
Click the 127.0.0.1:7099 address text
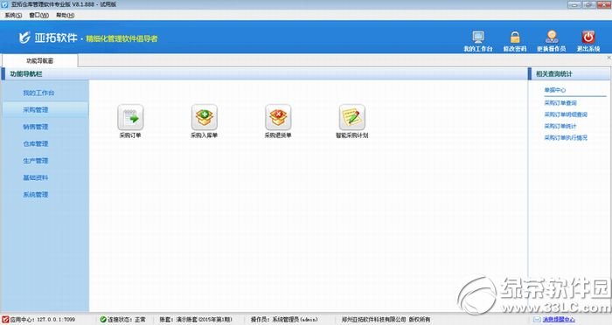coord(56,320)
